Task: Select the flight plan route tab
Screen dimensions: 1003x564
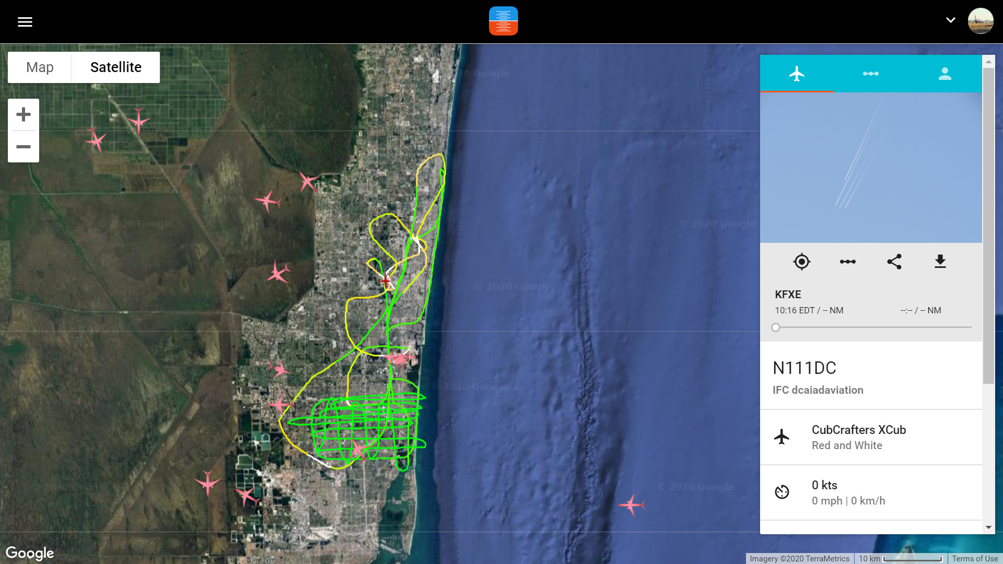Action: point(870,74)
